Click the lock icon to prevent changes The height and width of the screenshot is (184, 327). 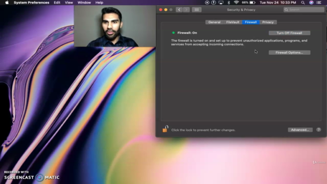point(165,129)
